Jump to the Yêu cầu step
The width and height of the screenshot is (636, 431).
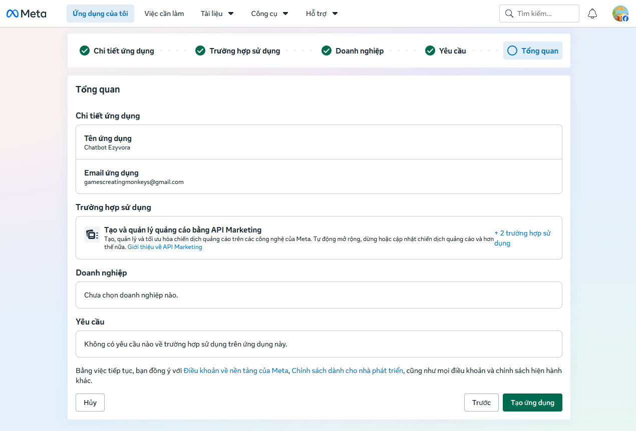click(446, 50)
